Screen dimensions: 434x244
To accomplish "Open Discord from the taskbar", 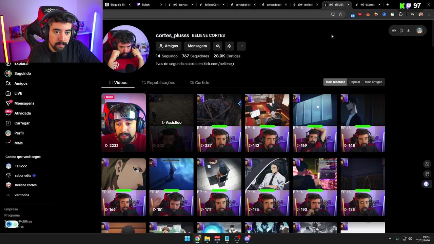I will click(247, 239).
